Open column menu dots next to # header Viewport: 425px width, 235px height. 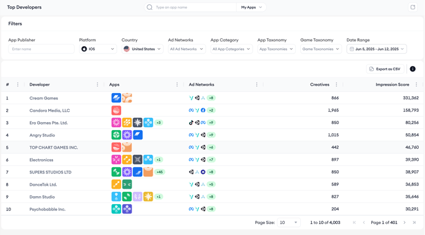click(18, 85)
